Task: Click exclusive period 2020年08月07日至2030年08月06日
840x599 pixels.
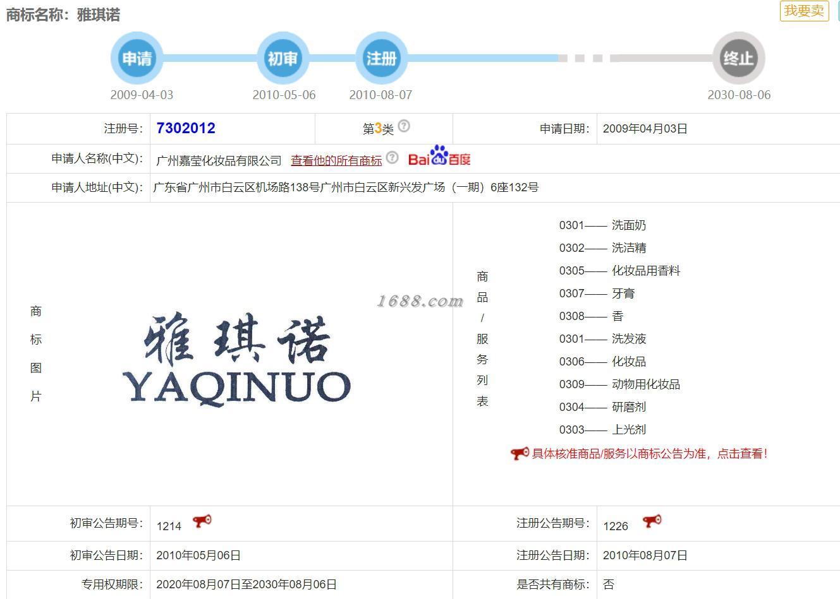Action: click(247, 584)
